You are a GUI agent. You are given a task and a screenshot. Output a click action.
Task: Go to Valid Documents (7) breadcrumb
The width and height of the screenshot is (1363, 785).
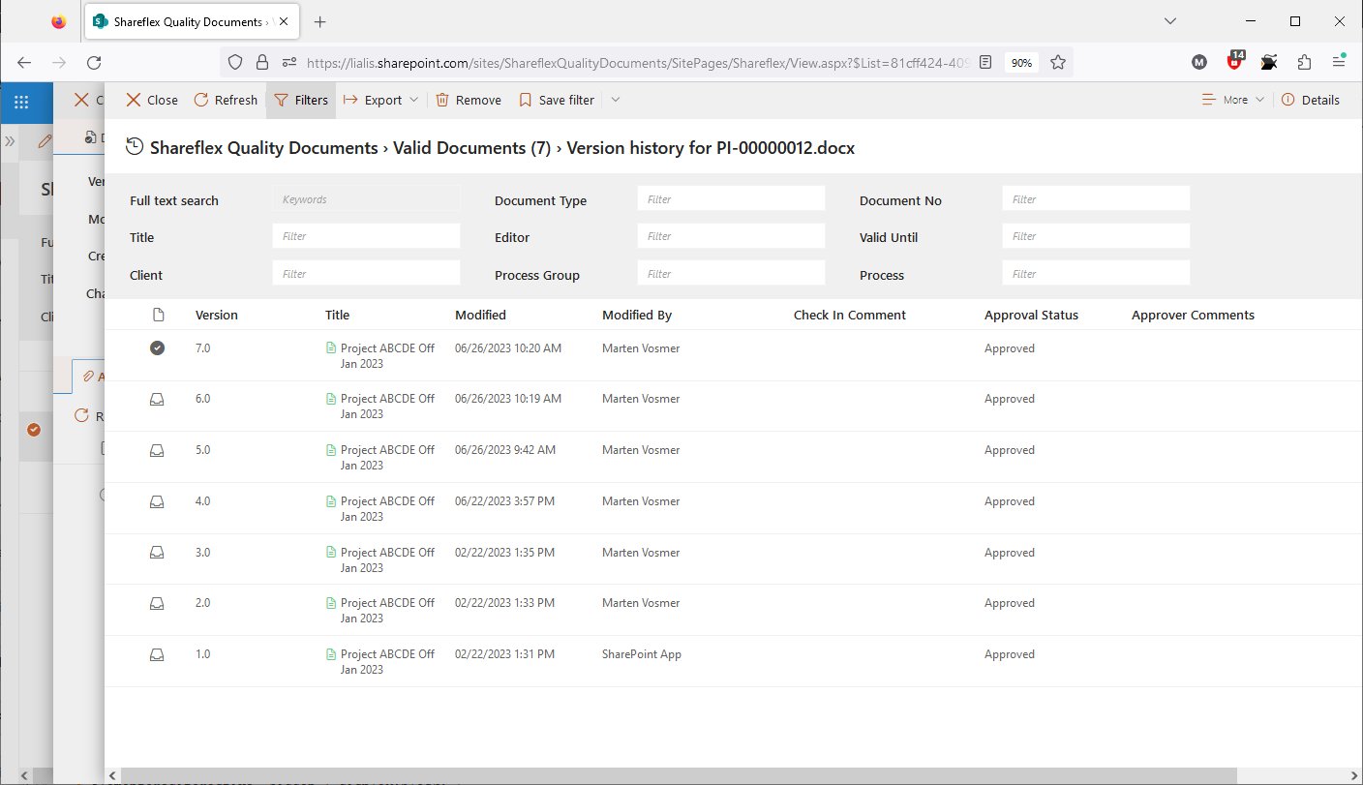[x=471, y=148]
